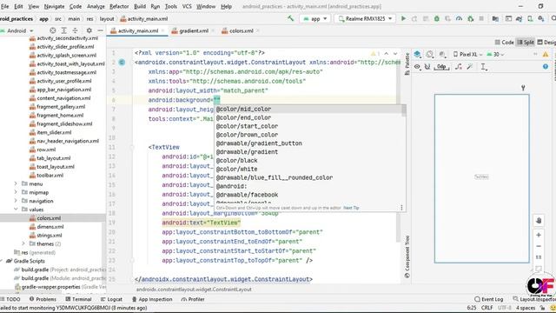Image resolution: width=556 pixels, height=313 pixels.
Task: Open the Palette side panel
Action: [407, 63]
